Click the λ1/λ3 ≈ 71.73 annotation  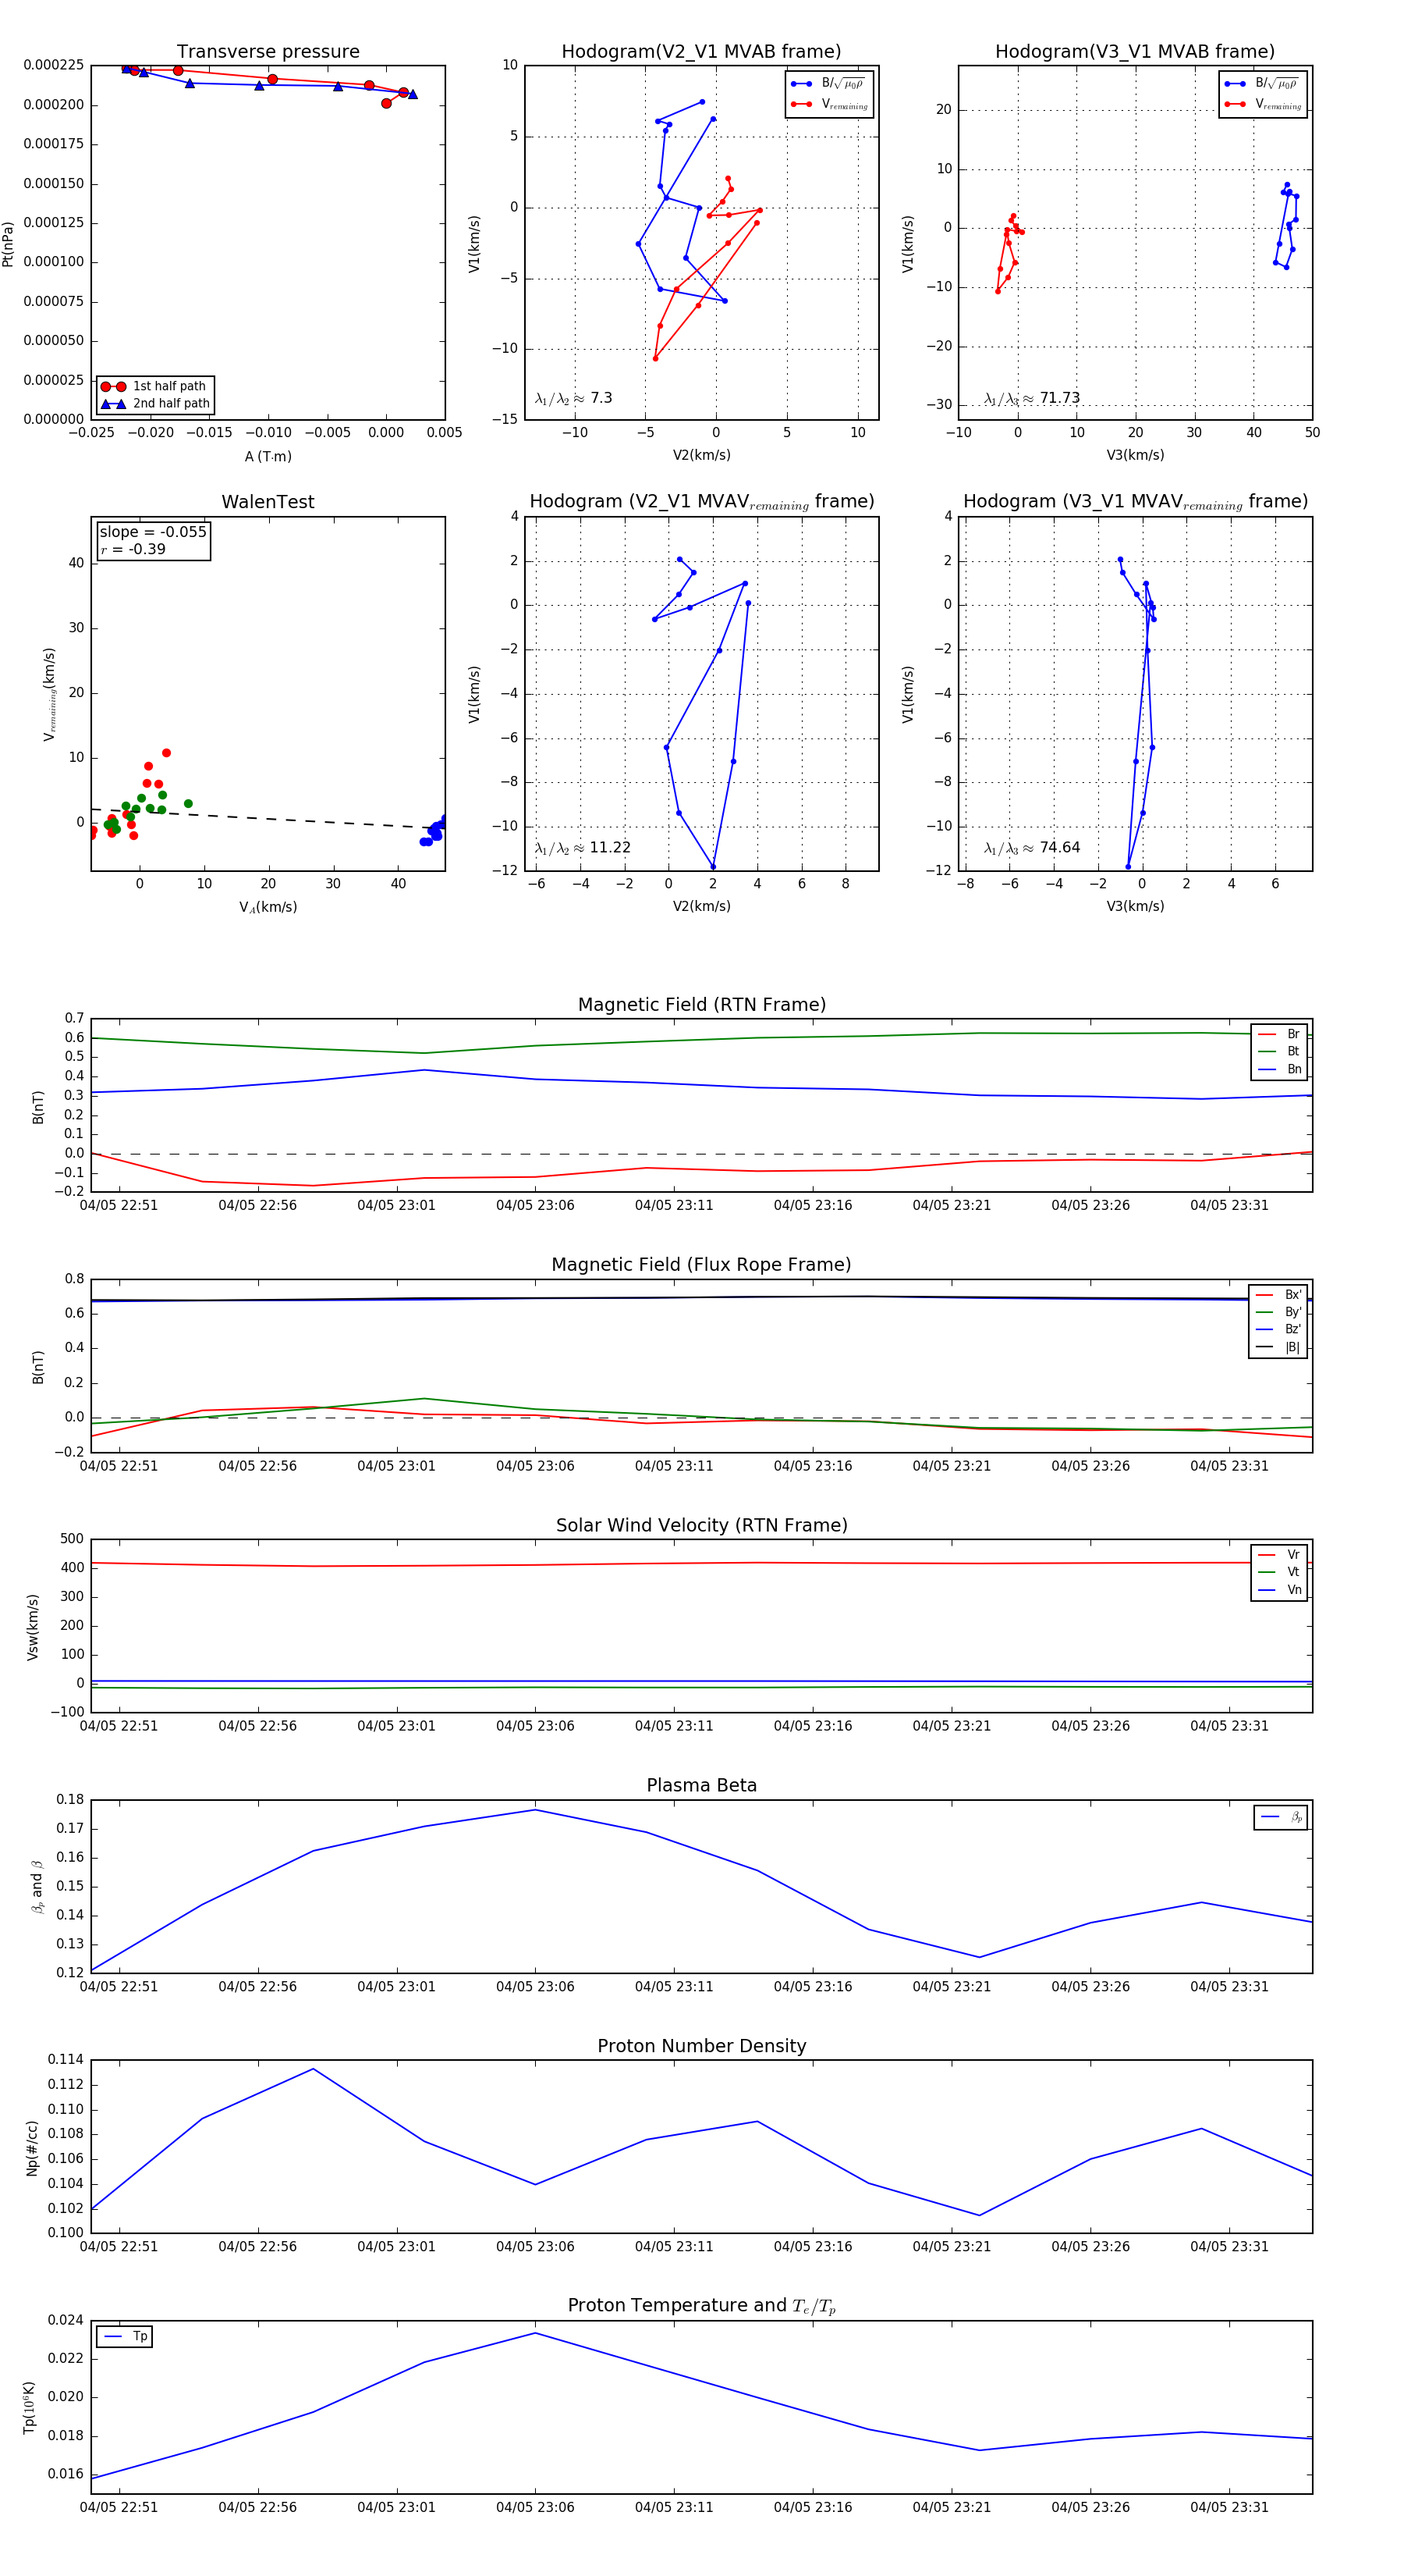1032,398
